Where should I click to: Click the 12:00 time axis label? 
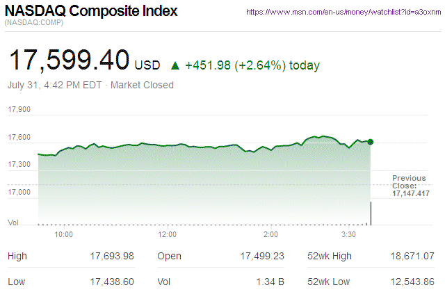click(x=168, y=234)
